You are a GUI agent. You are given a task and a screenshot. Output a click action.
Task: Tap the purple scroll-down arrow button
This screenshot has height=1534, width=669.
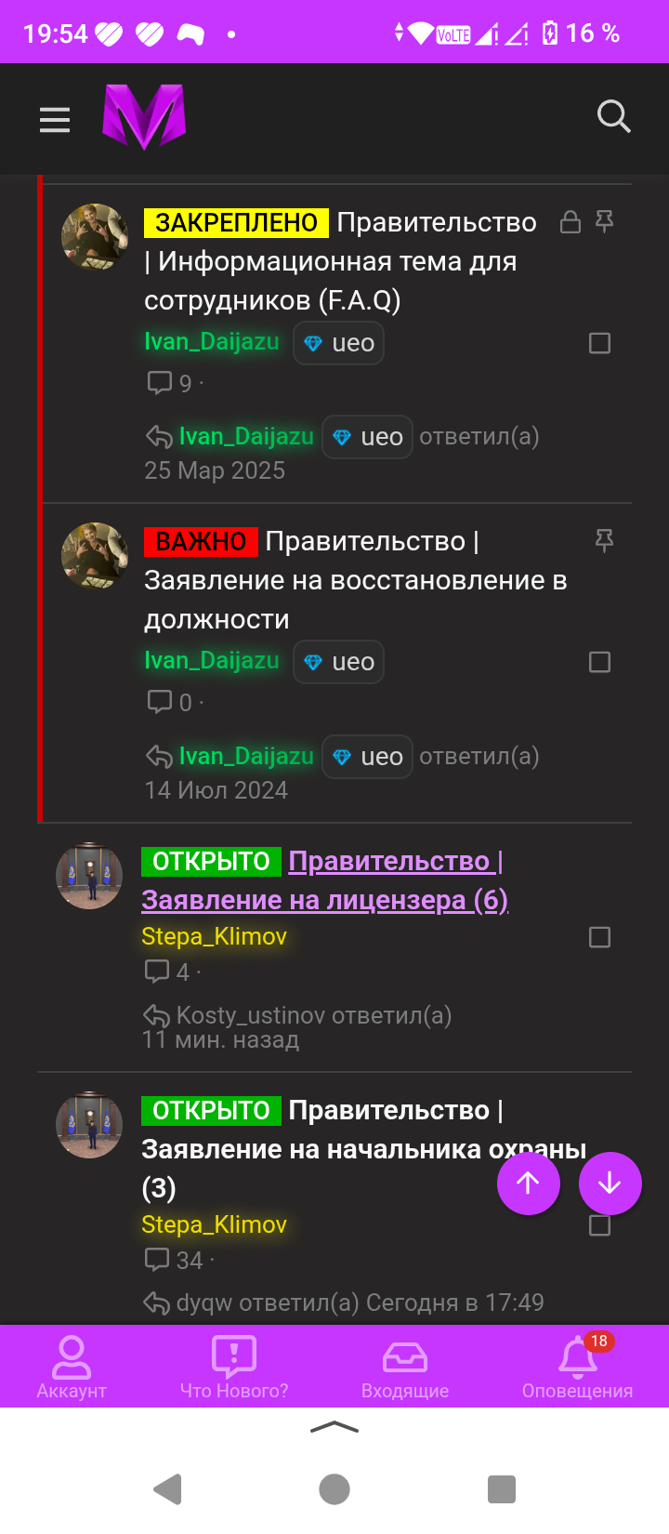tap(610, 1183)
